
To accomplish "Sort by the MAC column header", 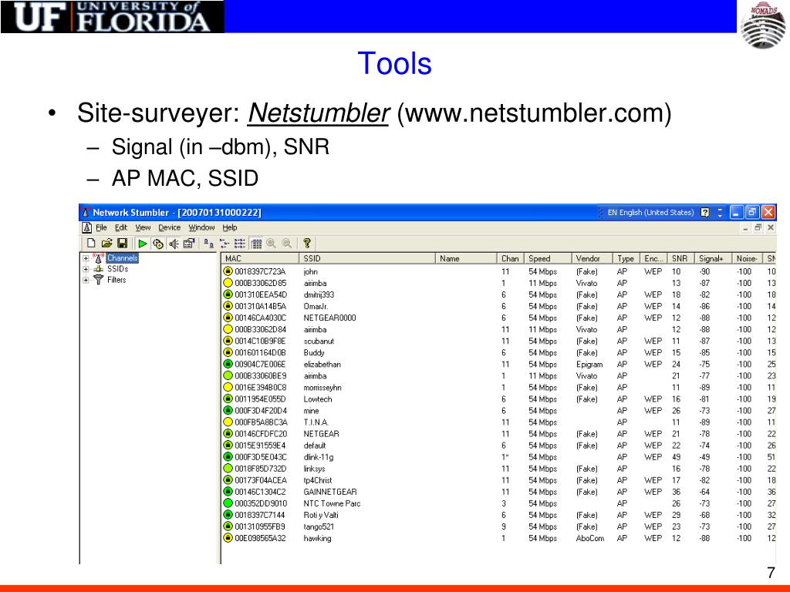I will pyautogui.click(x=260, y=258).
